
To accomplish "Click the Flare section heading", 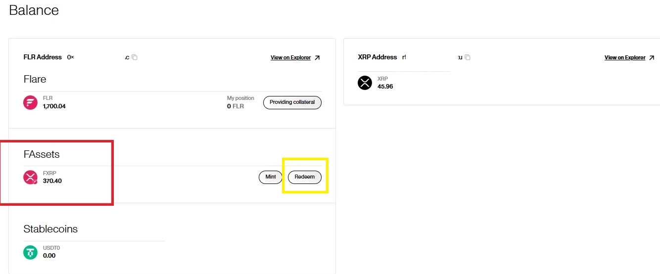I will 35,79.
